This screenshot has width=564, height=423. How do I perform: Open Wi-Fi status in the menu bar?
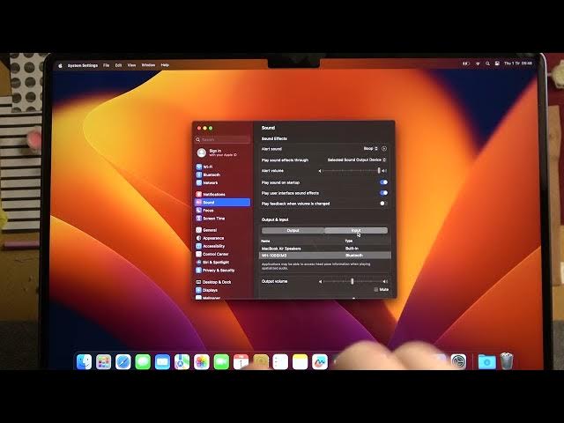point(478,63)
